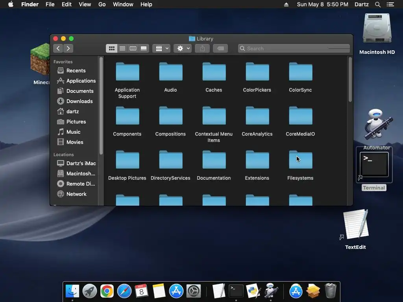The image size is (403, 302).
Task: Select Macintosh HD in sidebar Locations
Action: [76, 173]
